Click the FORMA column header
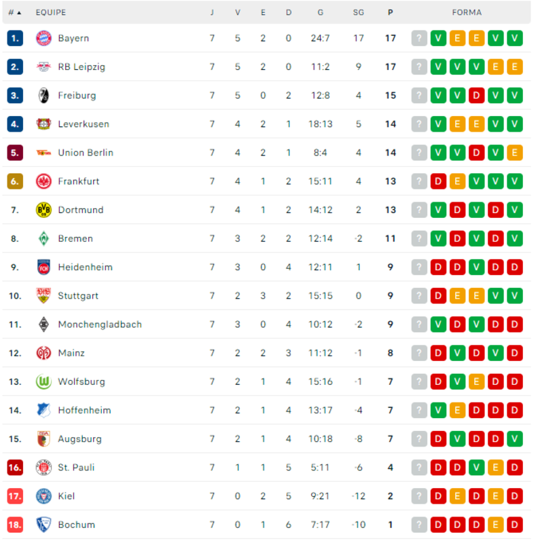This screenshot has height=543, width=538. (467, 12)
